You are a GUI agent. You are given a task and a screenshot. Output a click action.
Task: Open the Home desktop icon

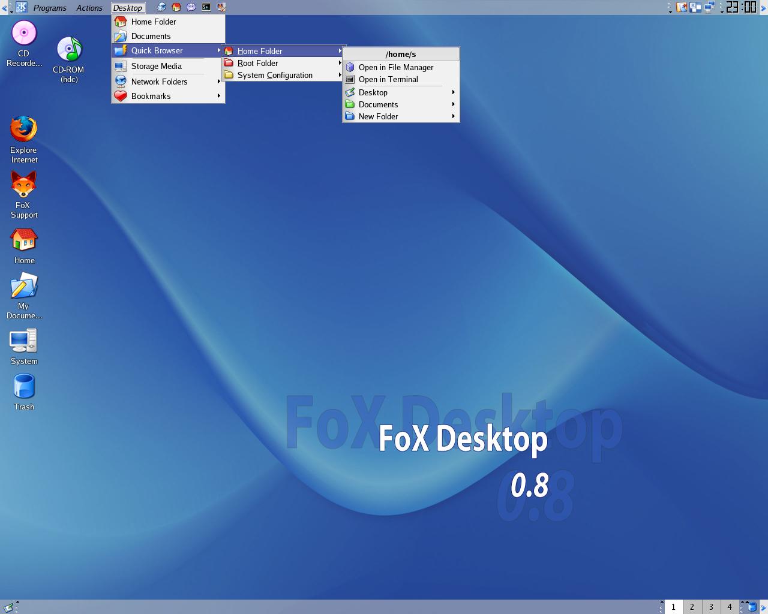(x=24, y=246)
